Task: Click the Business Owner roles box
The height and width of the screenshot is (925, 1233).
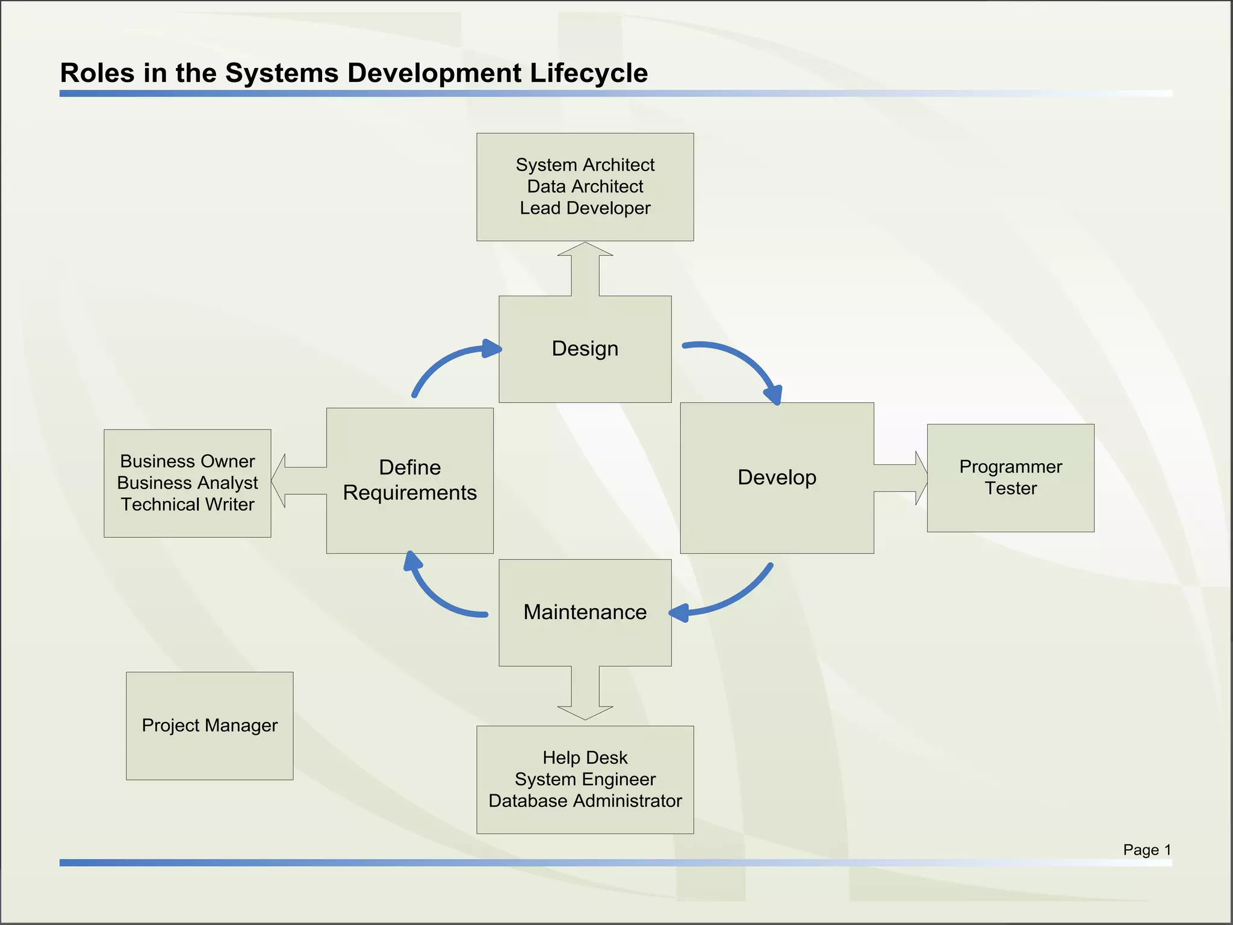Action: tap(187, 483)
